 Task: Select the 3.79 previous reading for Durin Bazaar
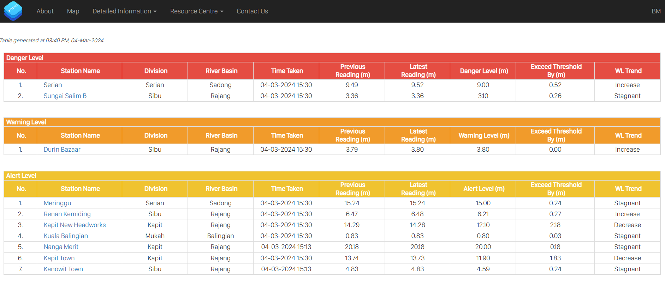point(352,150)
